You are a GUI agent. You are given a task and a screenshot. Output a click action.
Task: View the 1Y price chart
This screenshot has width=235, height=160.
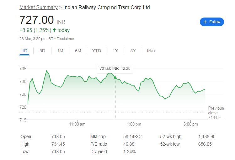[x=115, y=51]
